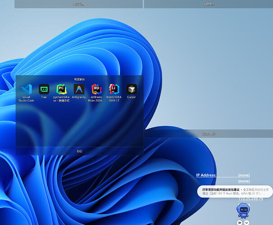Click the 172.25.249.79 address text
The width and height of the screenshot is (273, 225).
[250, 199]
